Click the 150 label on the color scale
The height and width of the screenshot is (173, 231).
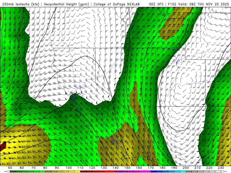(127, 168)
